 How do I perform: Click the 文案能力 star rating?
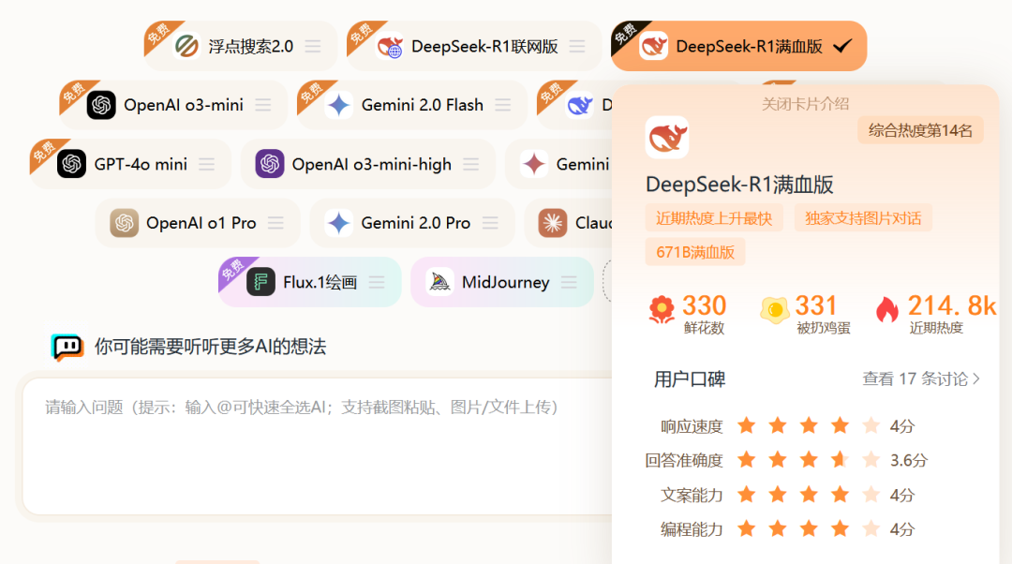pos(809,495)
